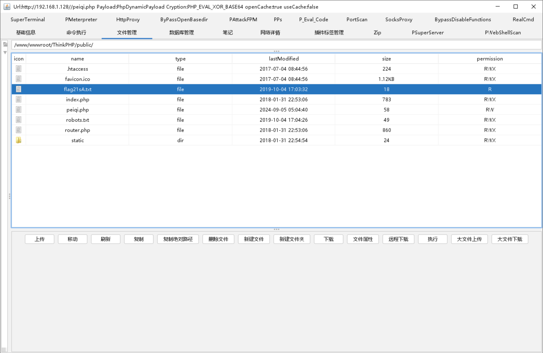
Task: Open ByPassOpenBasedir tab
Action: click(184, 20)
